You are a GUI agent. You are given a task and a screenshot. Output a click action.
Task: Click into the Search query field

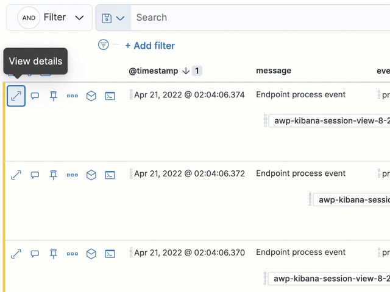pyautogui.click(x=256, y=18)
